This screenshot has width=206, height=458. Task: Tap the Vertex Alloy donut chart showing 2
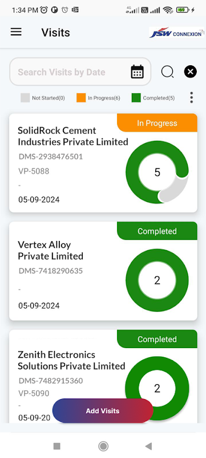[x=157, y=281]
